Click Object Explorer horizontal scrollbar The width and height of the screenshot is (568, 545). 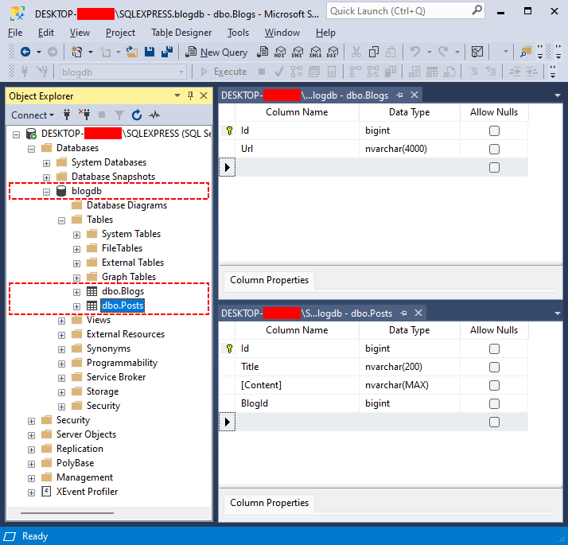click(x=67, y=513)
